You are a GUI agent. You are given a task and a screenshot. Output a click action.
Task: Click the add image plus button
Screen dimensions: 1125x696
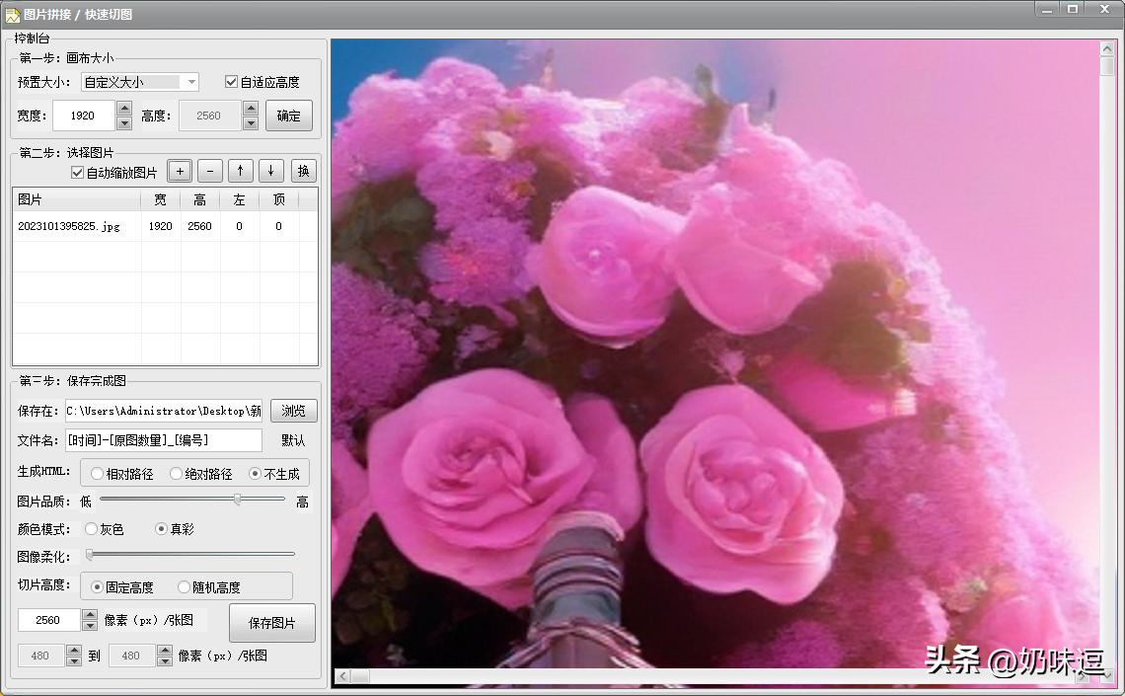point(179,171)
